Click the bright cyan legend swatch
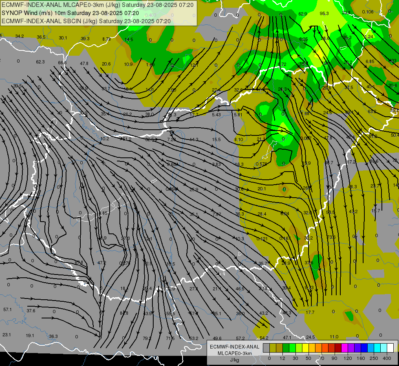The height and width of the screenshot is (366, 399). (x=378, y=348)
